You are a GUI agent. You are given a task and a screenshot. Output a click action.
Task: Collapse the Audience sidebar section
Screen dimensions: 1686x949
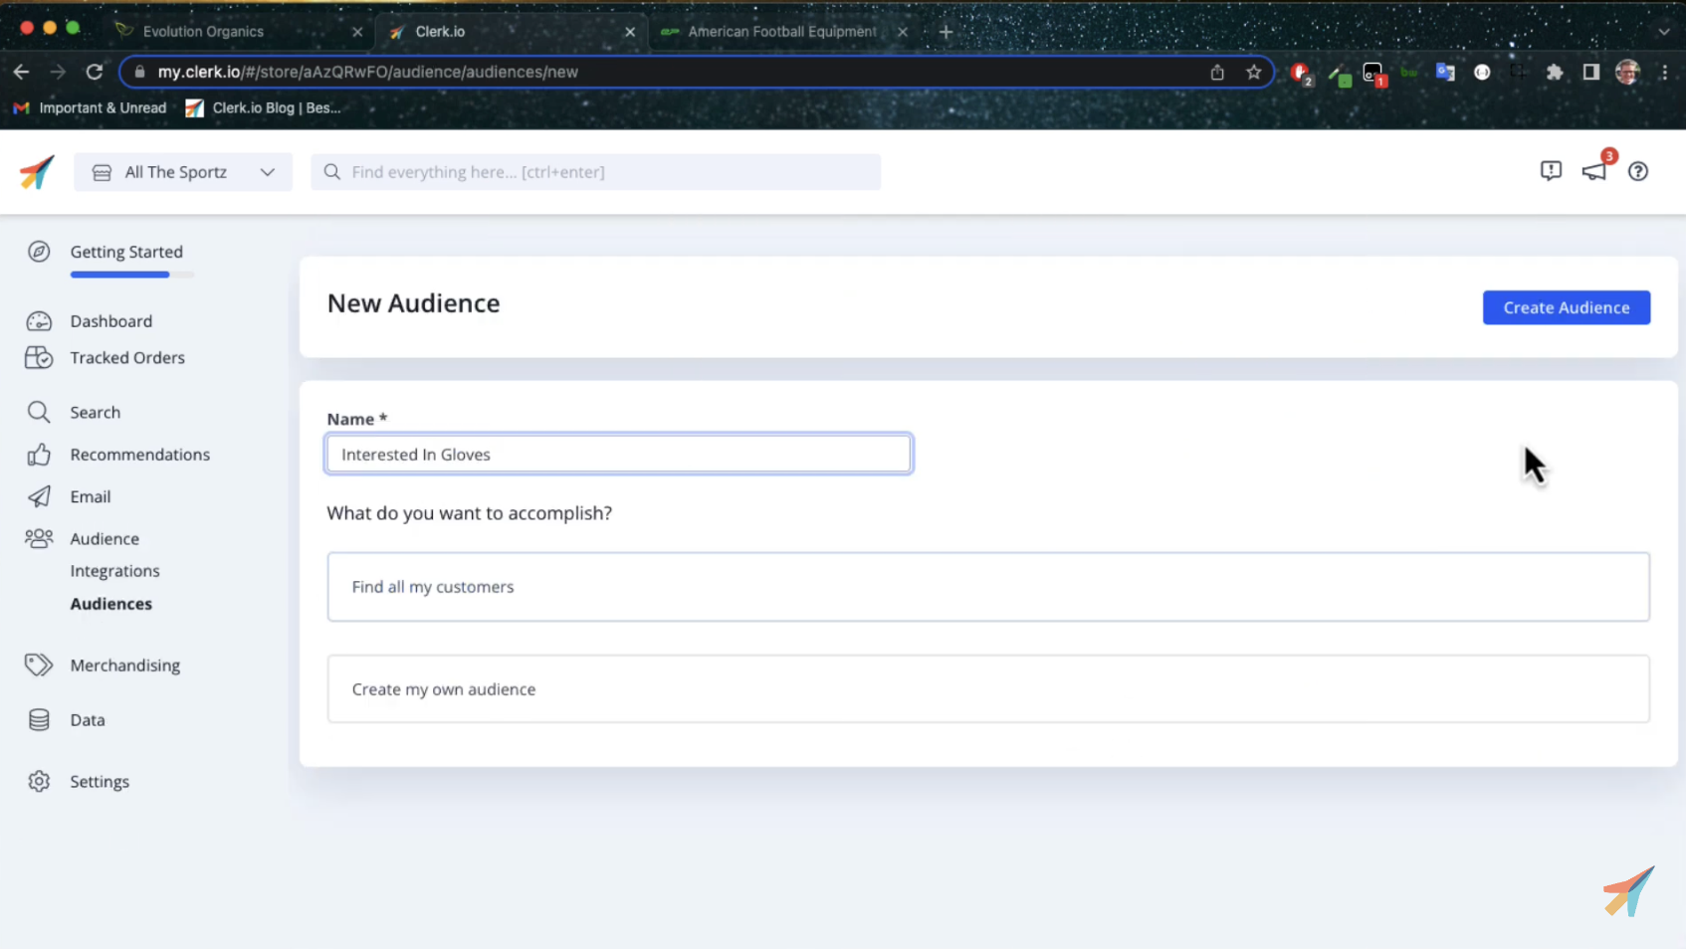click(x=104, y=539)
